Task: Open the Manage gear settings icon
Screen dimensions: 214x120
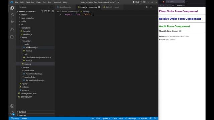Action: [x=12, y=113]
